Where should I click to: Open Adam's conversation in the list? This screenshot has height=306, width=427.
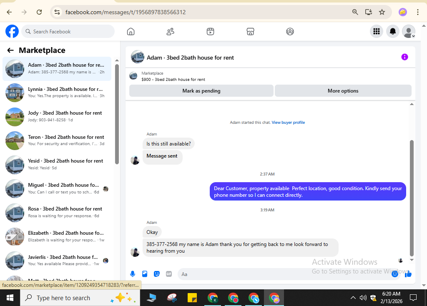tap(57, 69)
